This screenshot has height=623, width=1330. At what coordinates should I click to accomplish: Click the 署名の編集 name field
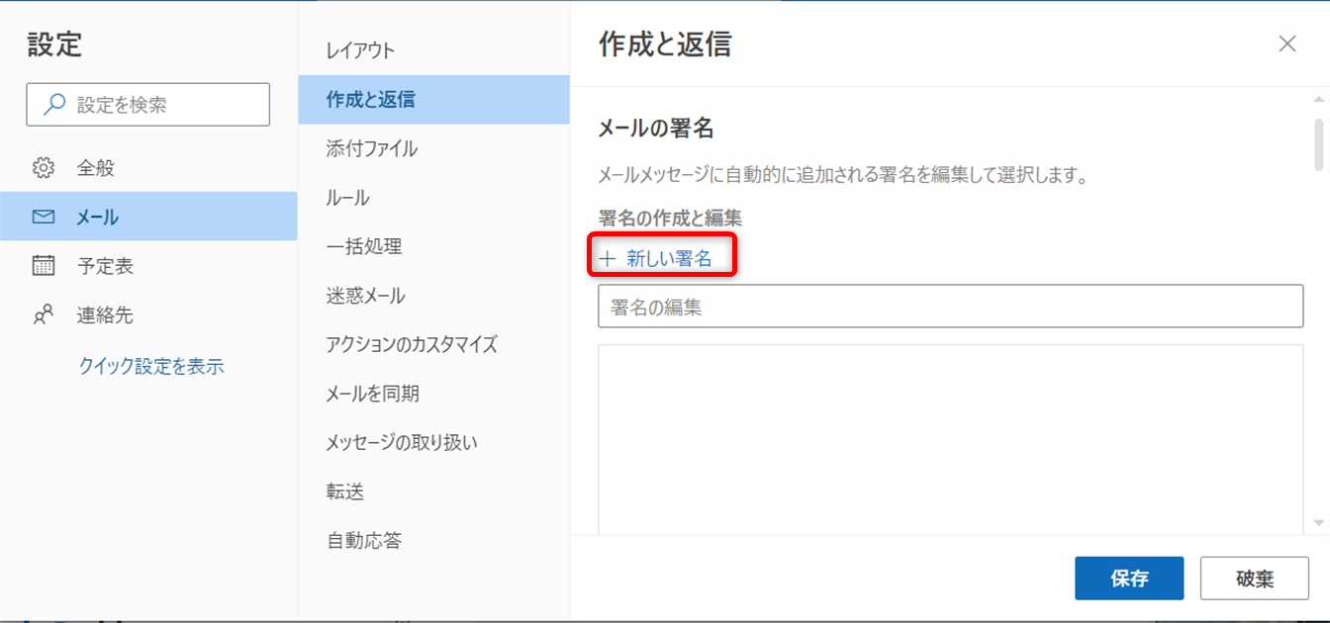coord(950,307)
